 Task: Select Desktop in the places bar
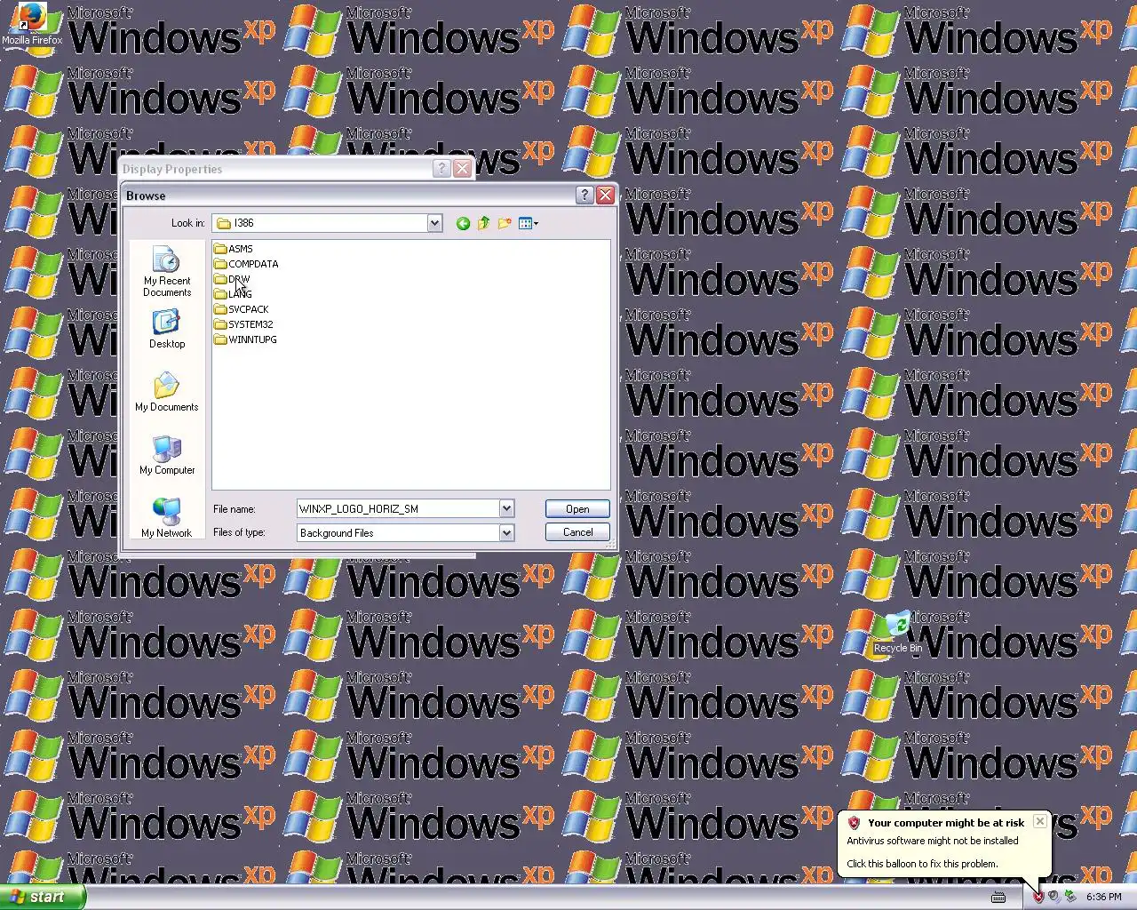(x=167, y=330)
